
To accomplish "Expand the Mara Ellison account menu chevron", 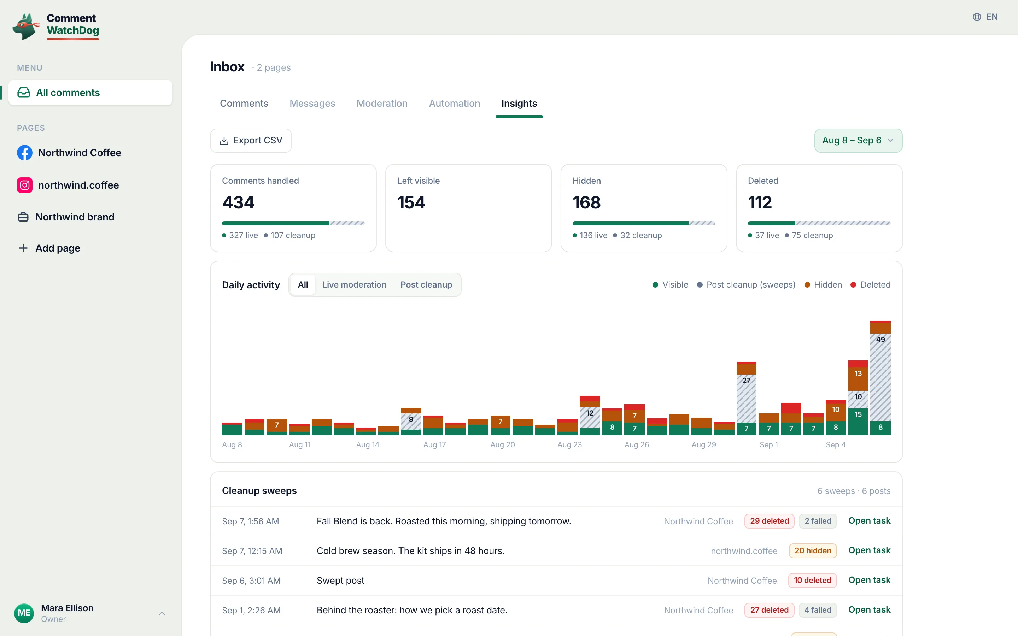I will tap(162, 613).
